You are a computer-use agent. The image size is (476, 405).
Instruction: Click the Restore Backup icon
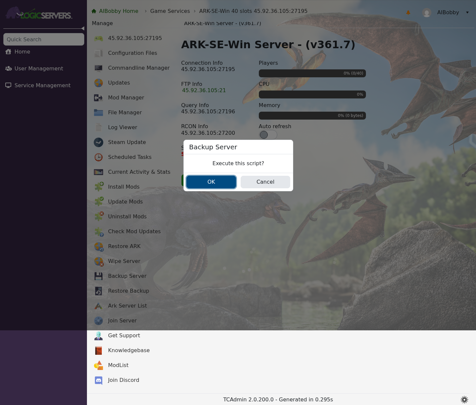99,291
